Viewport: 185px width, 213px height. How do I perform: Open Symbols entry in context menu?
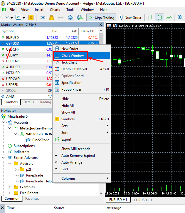point(82,119)
